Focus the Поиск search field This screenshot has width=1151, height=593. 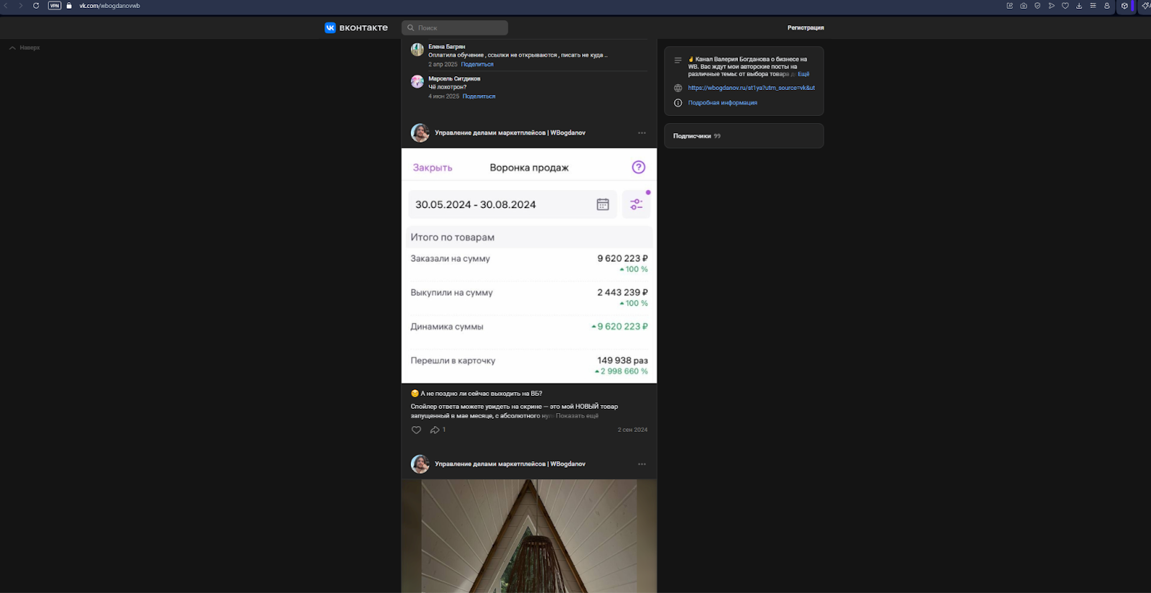click(x=455, y=28)
